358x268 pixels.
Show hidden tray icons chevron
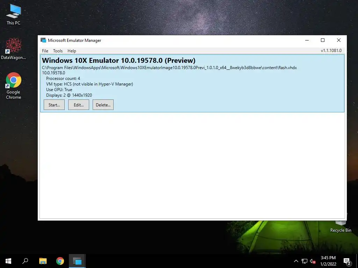[296, 261]
